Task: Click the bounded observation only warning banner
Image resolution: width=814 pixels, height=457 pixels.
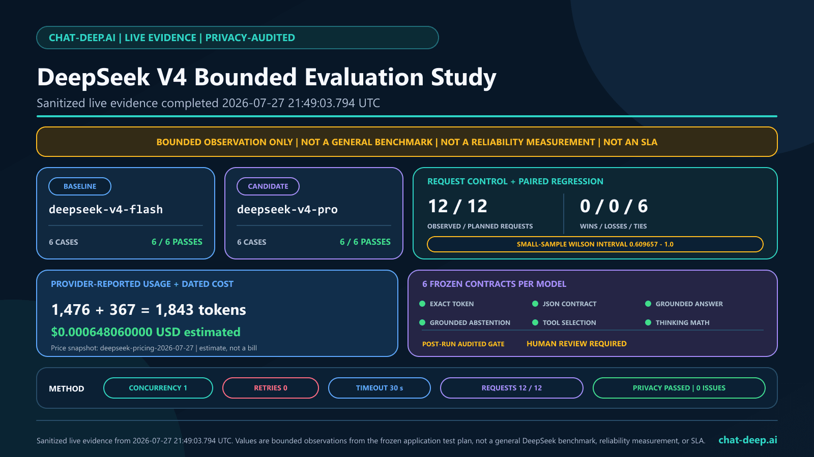Action: pos(407,142)
